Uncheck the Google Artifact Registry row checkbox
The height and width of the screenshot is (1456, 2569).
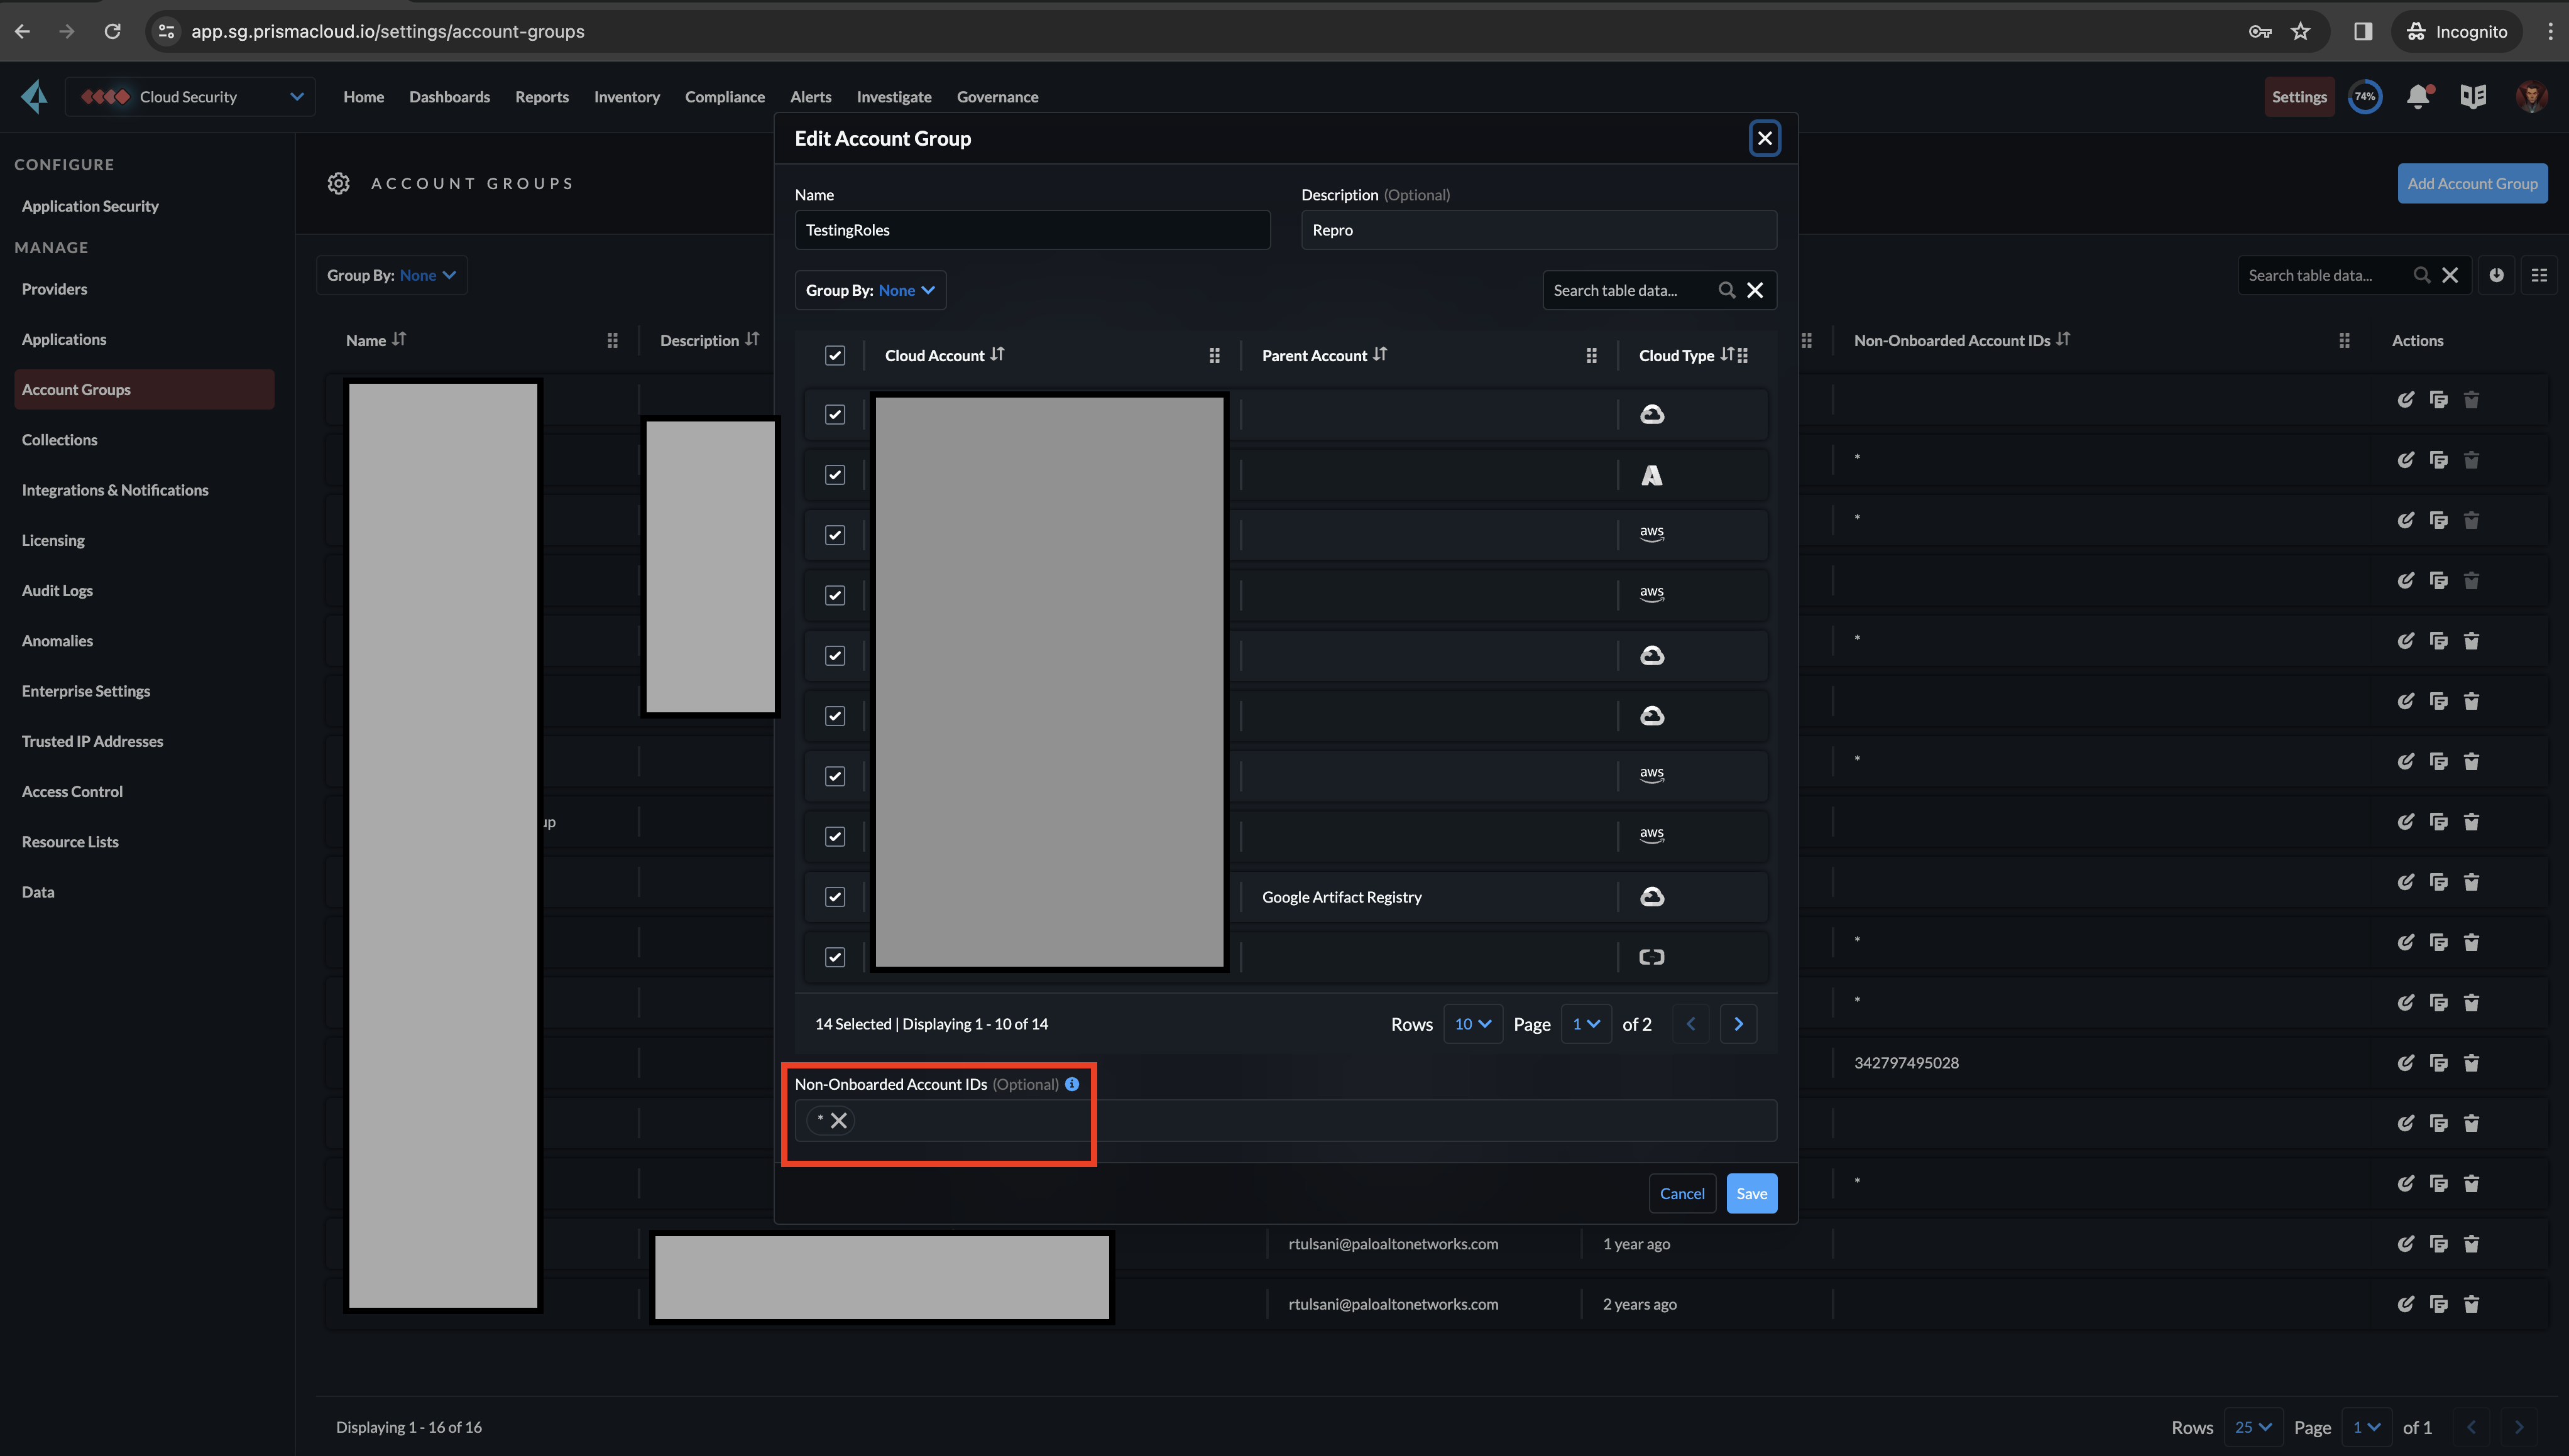(x=835, y=897)
